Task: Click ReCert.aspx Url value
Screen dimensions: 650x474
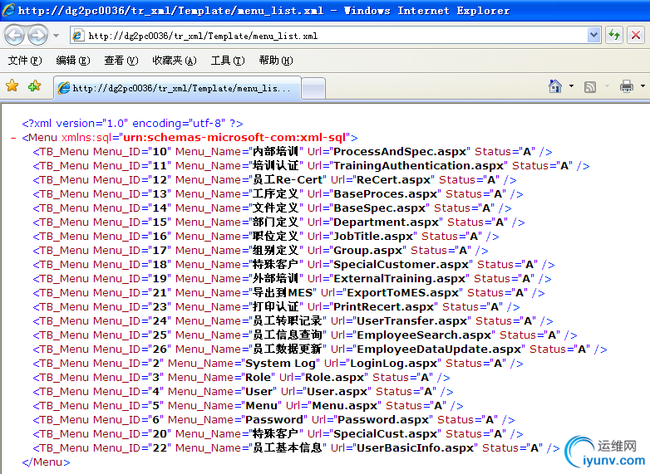Action: coord(393,179)
